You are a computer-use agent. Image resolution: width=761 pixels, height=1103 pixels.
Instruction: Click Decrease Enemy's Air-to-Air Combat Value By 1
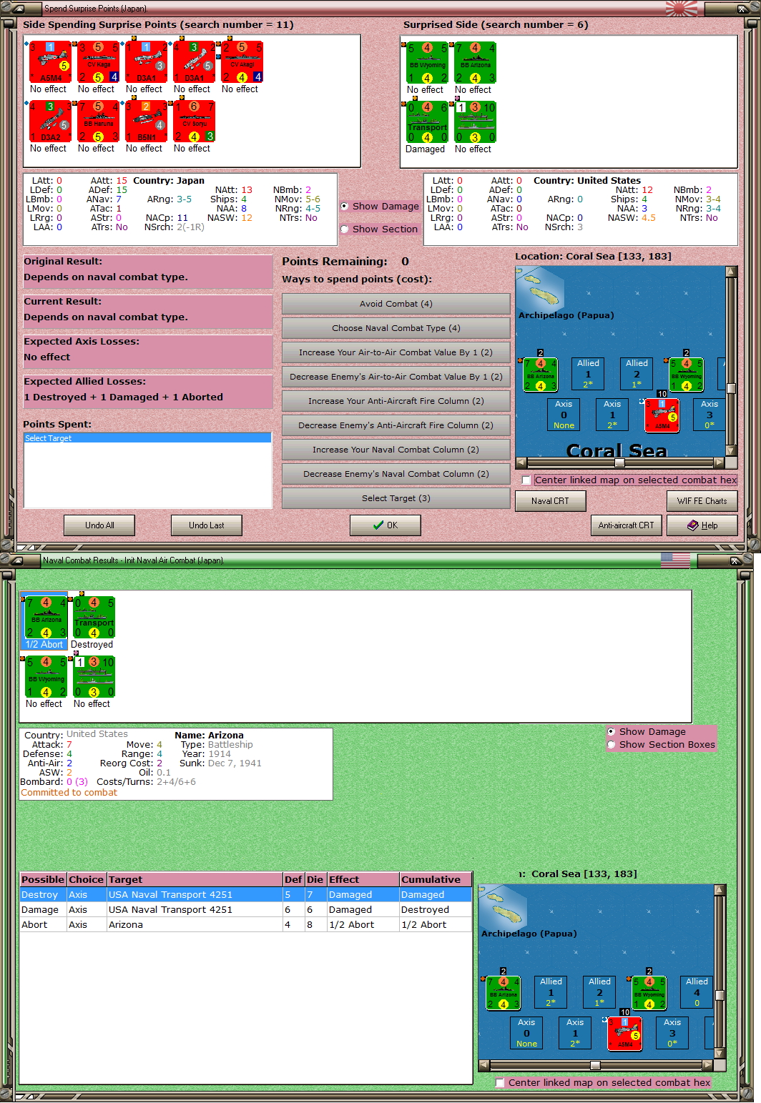[396, 377]
